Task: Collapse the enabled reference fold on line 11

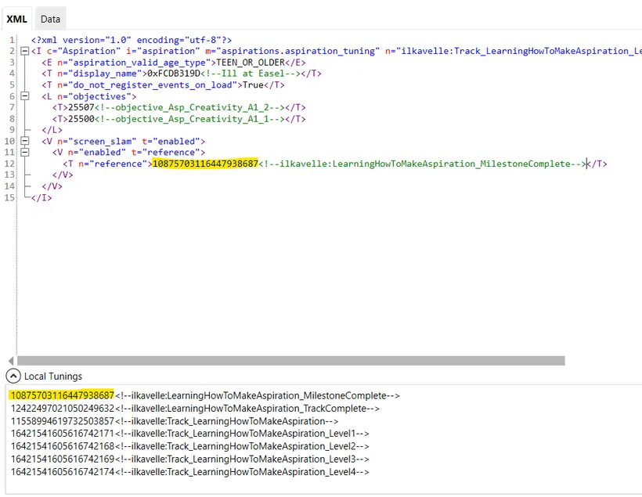Action: coord(24,153)
